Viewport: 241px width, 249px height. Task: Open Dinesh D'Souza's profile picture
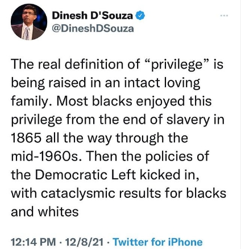[x=29, y=22]
